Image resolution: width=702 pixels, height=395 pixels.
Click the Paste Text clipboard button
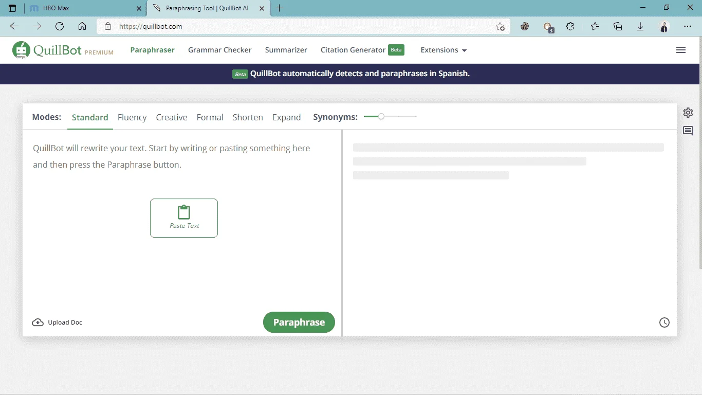point(184,218)
